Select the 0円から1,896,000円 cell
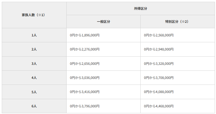This screenshot has height=114, width=216. (85, 35)
